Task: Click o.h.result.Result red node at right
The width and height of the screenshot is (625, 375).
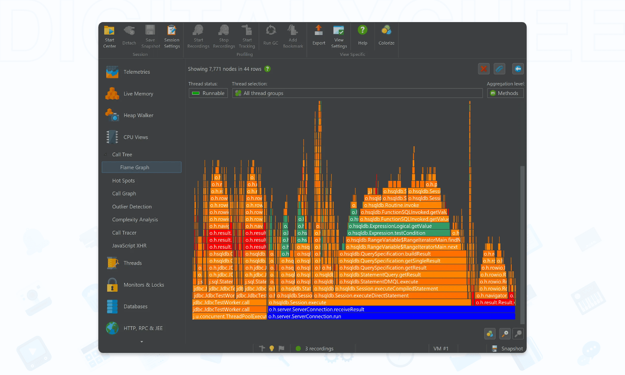Action: tap(495, 302)
